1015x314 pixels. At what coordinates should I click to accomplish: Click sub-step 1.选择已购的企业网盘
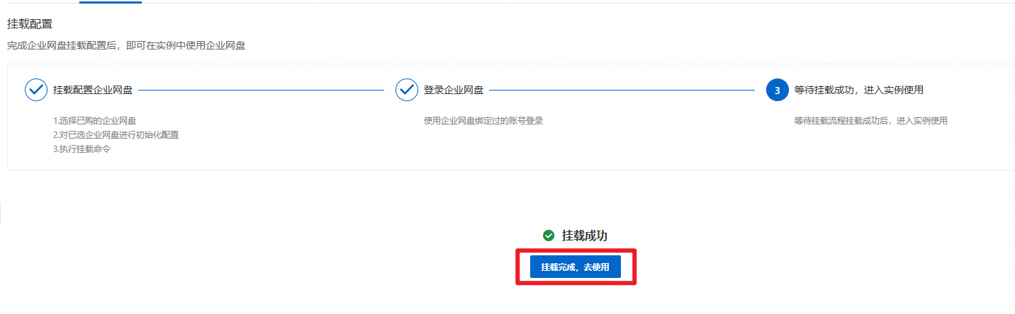pyautogui.click(x=94, y=121)
